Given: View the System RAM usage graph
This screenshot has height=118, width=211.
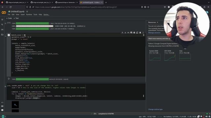Looking at the screenshot, I should click(x=155, y=57).
